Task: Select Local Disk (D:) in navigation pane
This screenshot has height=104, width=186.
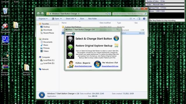Action: click(49, 63)
